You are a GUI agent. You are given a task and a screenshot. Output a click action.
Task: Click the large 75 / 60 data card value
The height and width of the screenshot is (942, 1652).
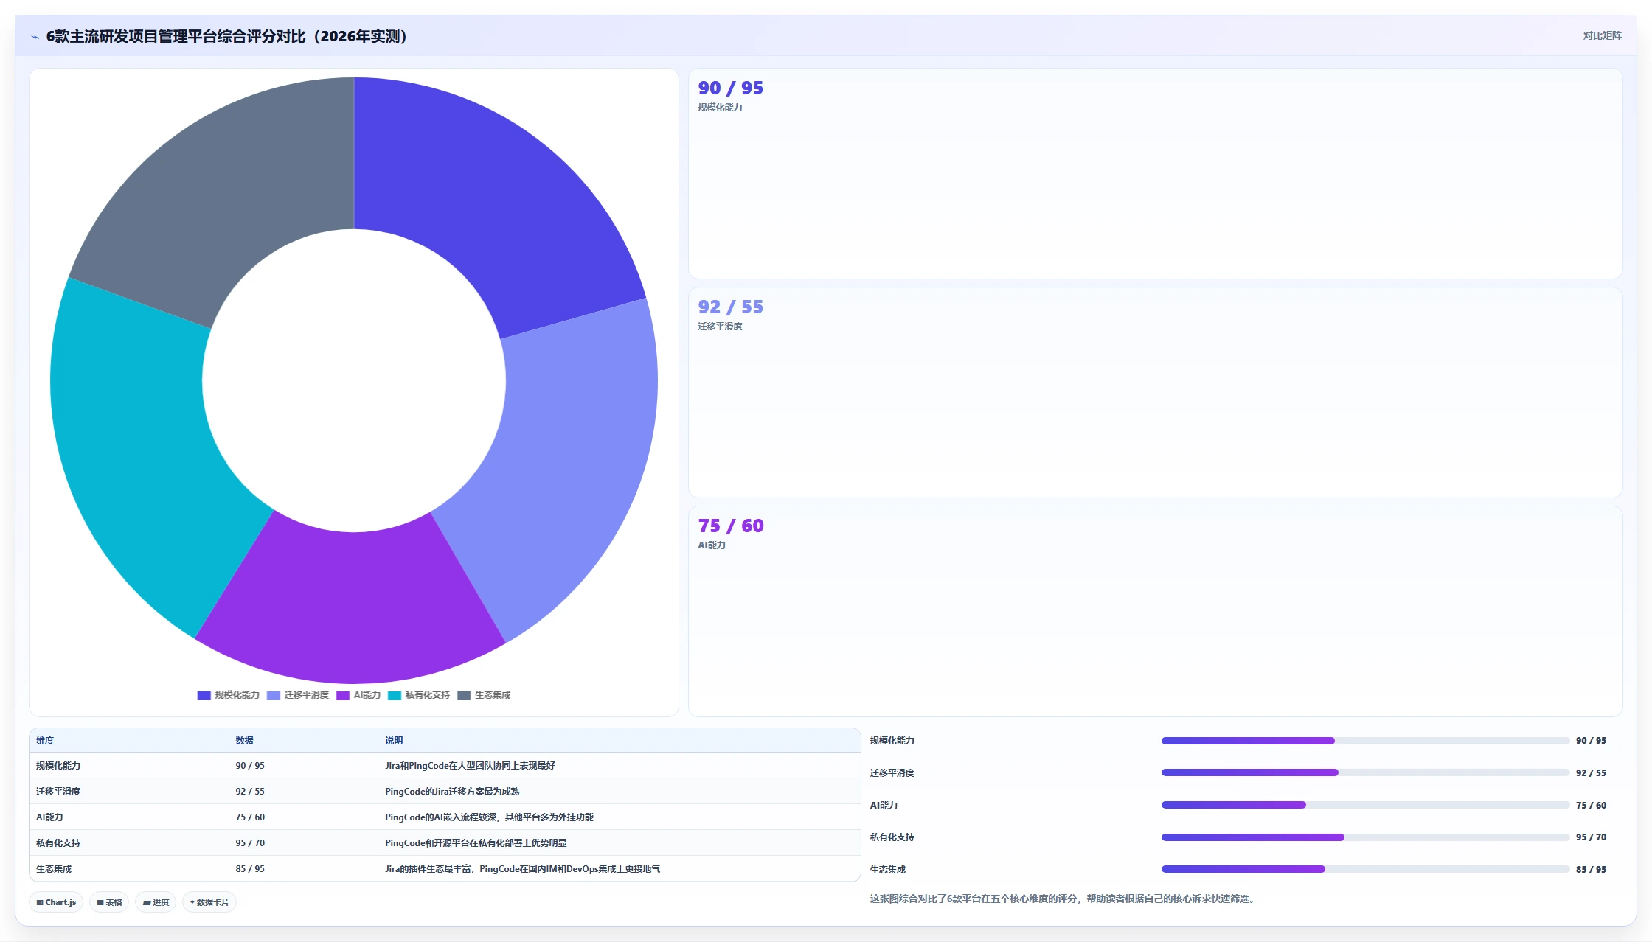(731, 526)
